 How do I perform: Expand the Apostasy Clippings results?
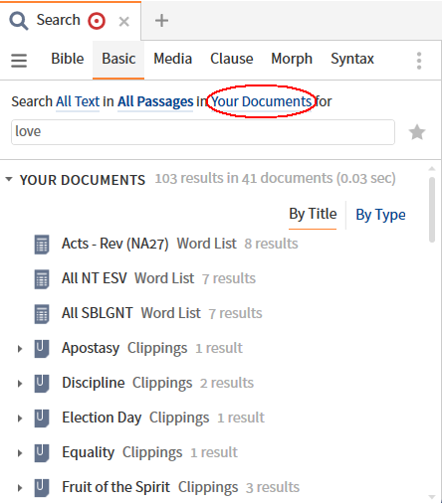pyautogui.click(x=20, y=349)
